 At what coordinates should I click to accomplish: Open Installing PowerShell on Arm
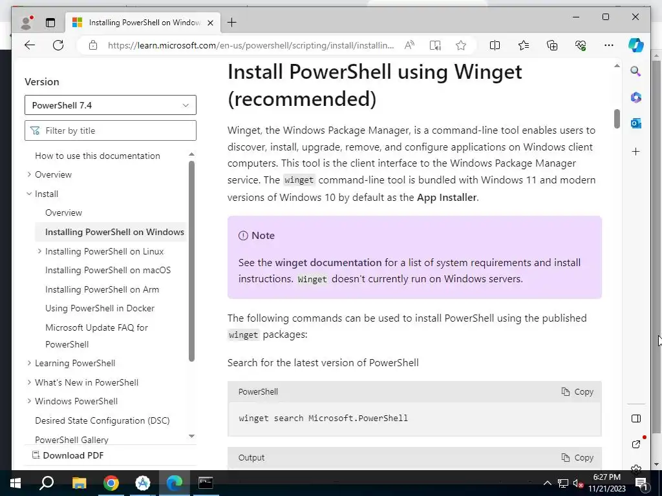[102, 289]
